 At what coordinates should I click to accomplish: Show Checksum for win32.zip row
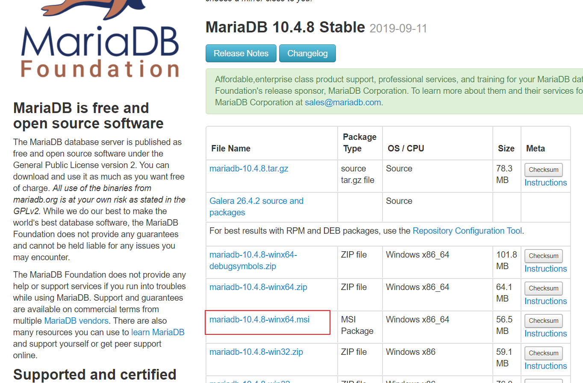[544, 353]
